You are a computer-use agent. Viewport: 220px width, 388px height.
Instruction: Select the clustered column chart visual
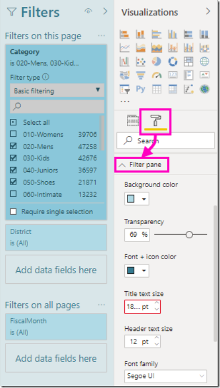tap(172, 34)
